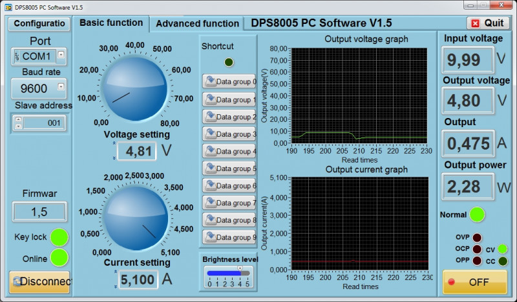Viewport: 517px width, 302px height.
Task: Click the Normal status green LED
Action: [x=477, y=215]
